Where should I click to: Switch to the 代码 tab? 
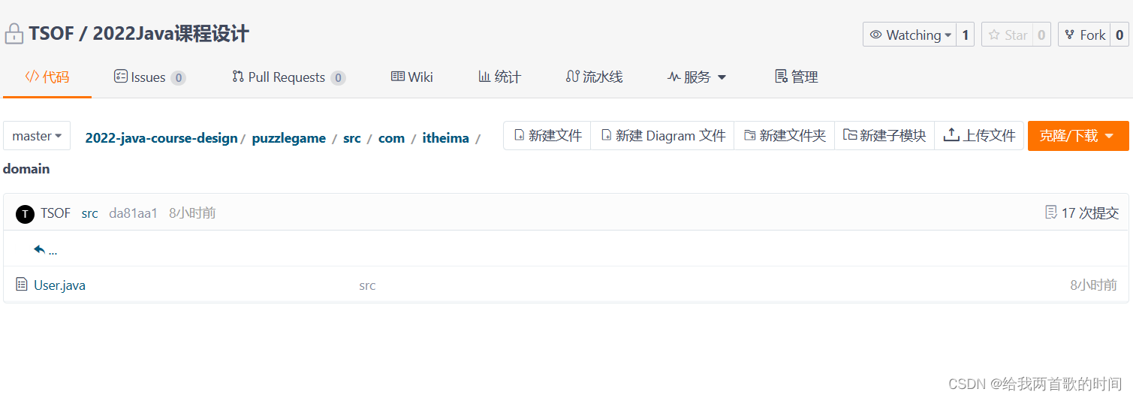[x=47, y=77]
